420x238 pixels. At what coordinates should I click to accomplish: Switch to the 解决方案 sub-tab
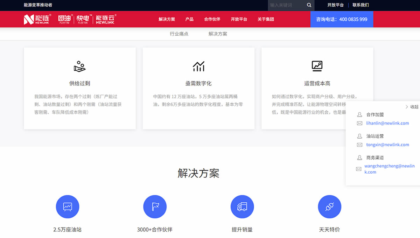coord(218,34)
